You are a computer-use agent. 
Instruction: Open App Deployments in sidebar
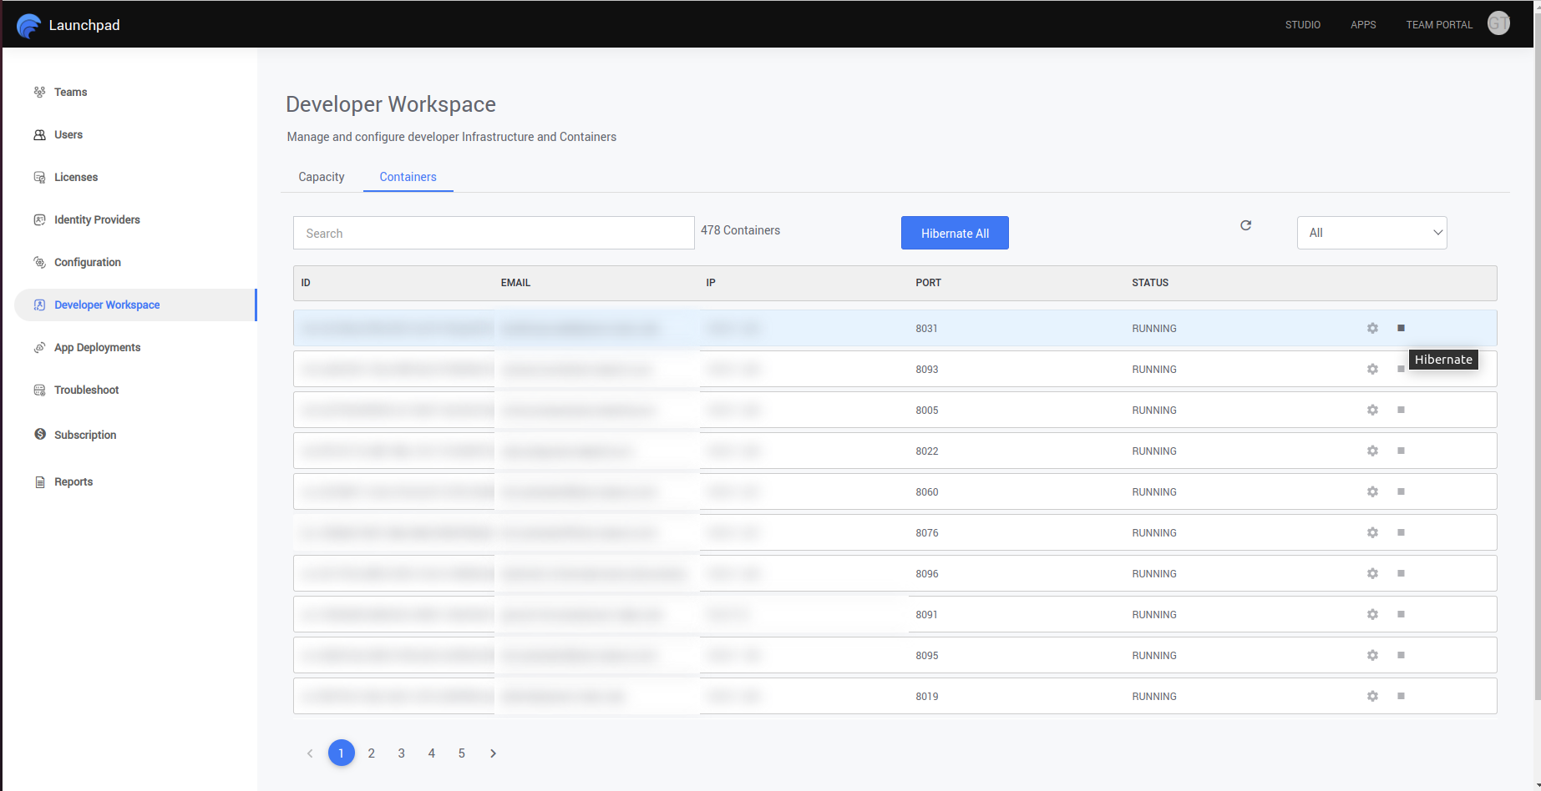click(97, 348)
